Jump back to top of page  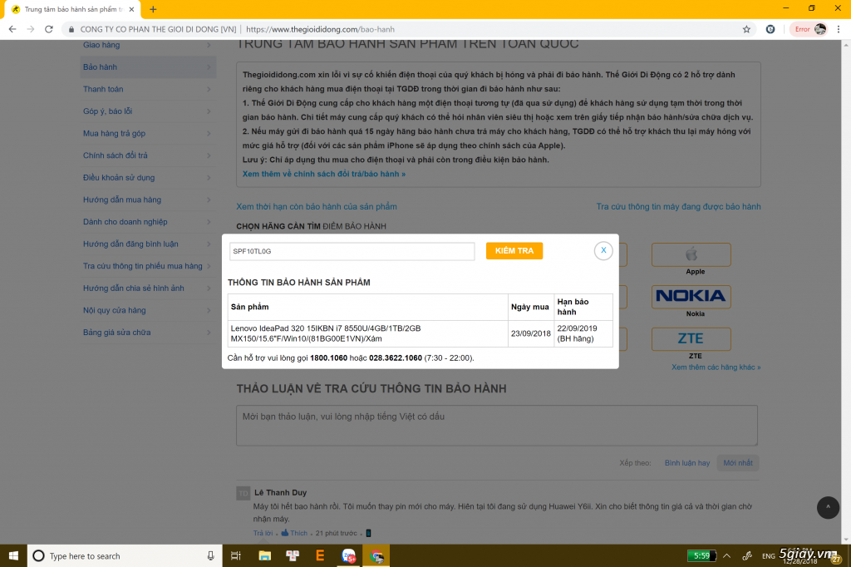coord(828,507)
